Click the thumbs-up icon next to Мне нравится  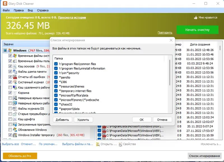click(196, 18)
